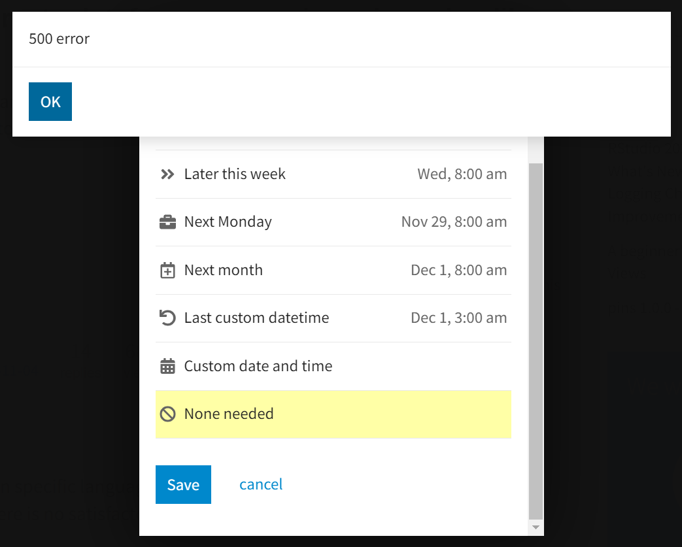Open Custom date and time option
682x547 pixels.
coord(258,366)
